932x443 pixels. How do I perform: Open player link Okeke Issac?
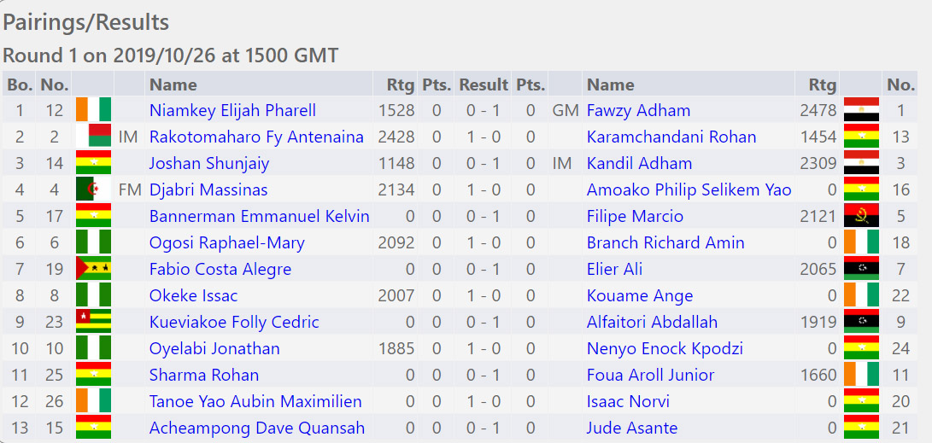click(193, 295)
